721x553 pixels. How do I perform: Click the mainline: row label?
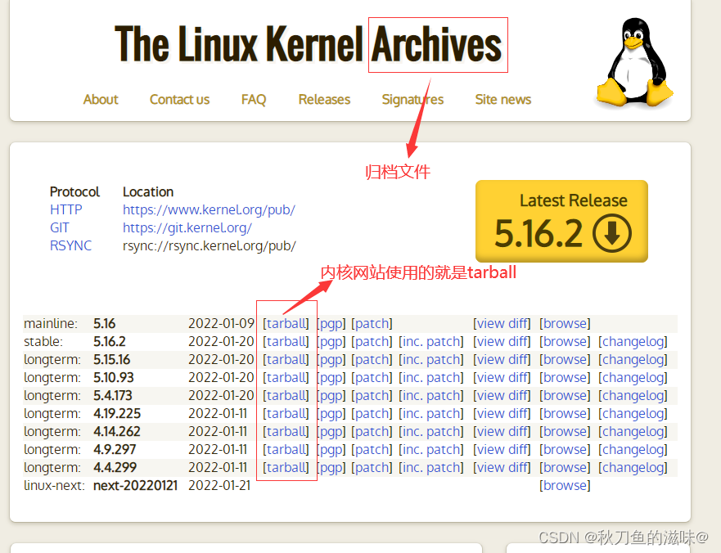(51, 324)
